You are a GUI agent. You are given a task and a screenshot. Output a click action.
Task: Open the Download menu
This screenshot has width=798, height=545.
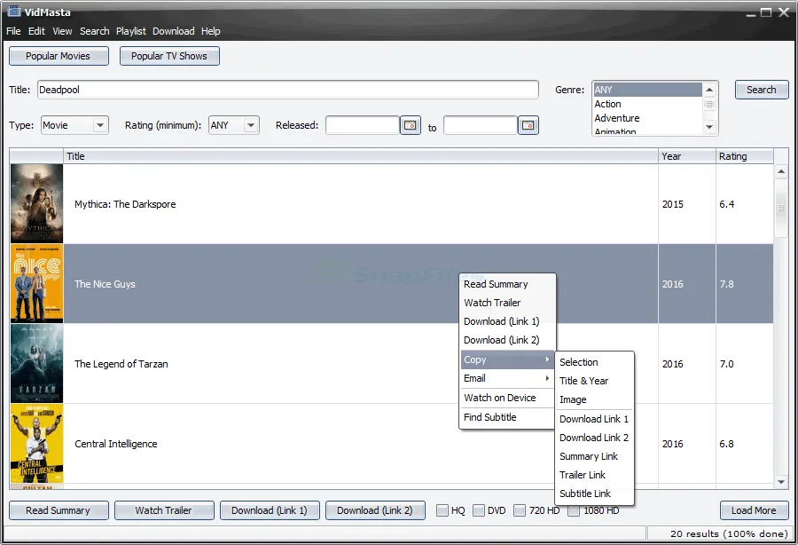coord(174,31)
